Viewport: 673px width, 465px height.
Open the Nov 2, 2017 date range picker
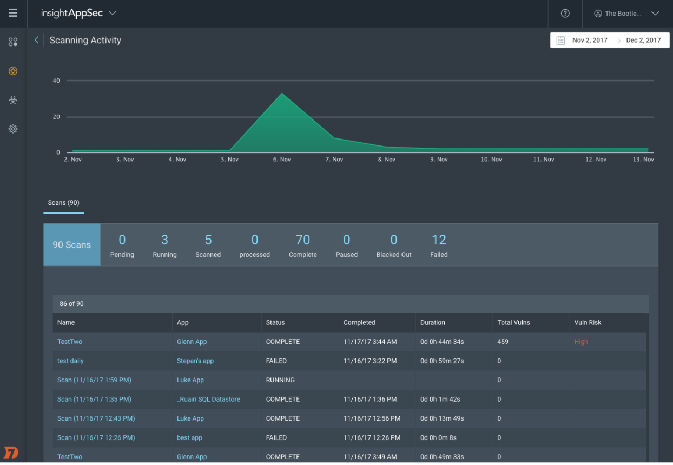pyautogui.click(x=590, y=41)
